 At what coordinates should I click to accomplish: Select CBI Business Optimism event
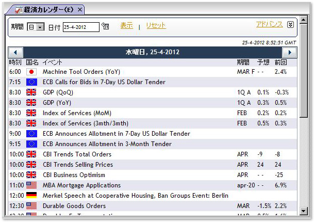click(74, 175)
